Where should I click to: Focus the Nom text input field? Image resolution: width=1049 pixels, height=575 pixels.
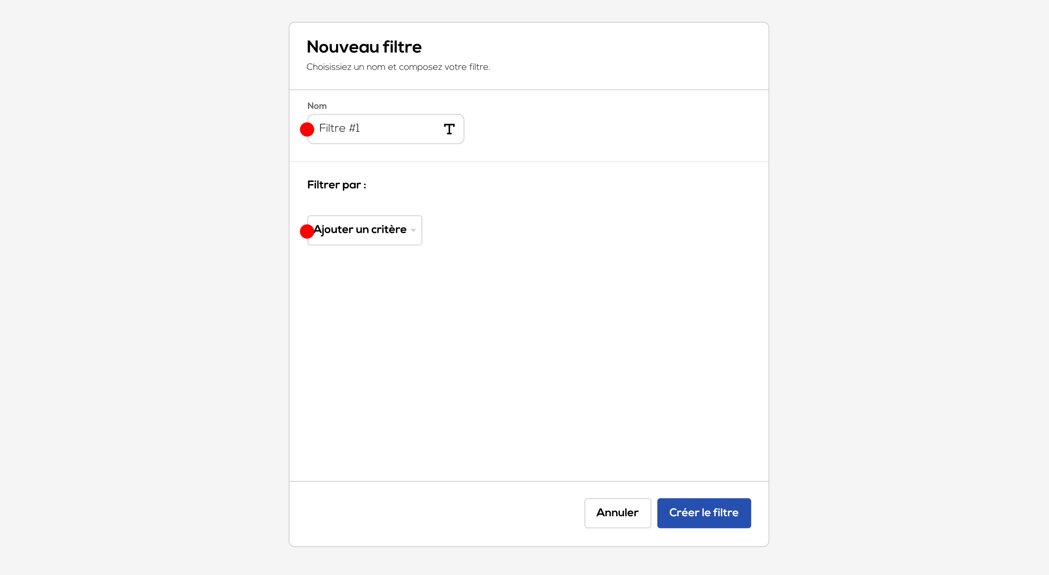click(x=379, y=129)
